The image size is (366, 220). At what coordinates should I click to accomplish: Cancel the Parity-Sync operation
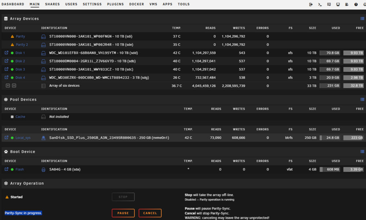pyautogui.click(x=150, y=213)
